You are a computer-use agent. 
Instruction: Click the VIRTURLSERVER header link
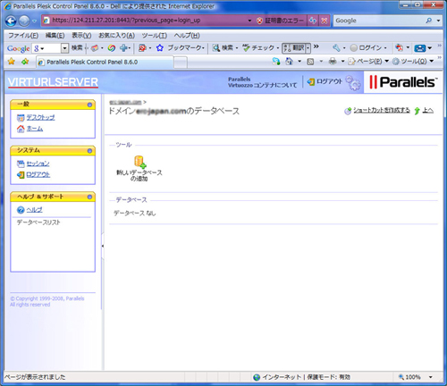click(x=53, y=82)
